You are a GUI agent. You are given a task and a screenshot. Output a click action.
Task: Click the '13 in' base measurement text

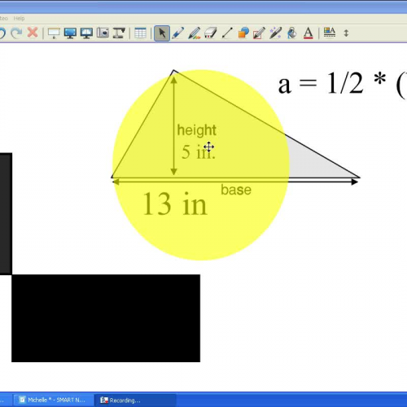tap(175, 203)
